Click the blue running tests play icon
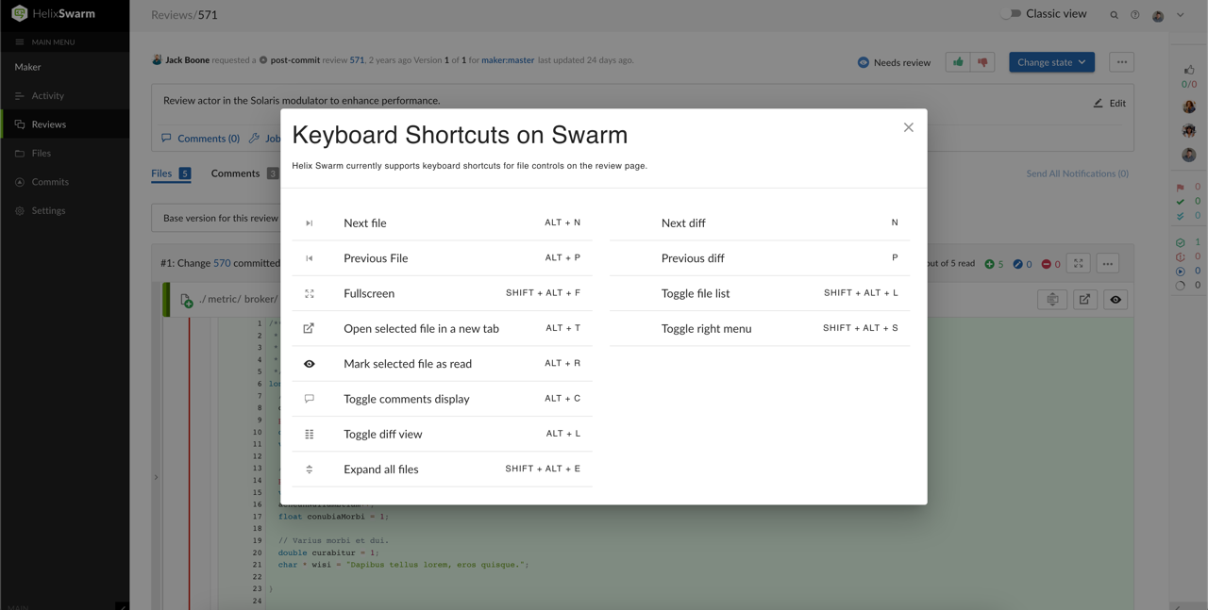The width and height of the screenshot is (1208, 610). pos(1180,272)
